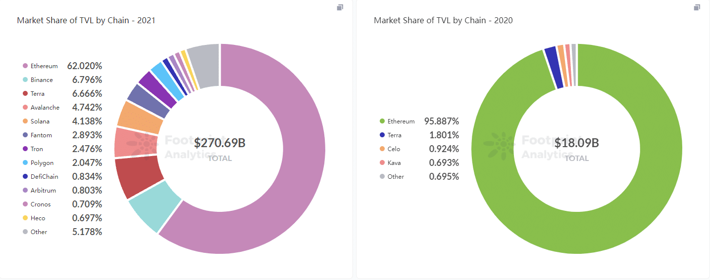This screenshot has height=280, width=710.
Task: Click the Celo legend entry in 2020 chart
Action: pyautogui.click(x=394, y=149)
